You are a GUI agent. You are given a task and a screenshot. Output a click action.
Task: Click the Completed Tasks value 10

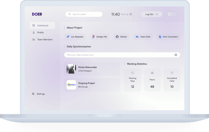[x=172, y=87]
